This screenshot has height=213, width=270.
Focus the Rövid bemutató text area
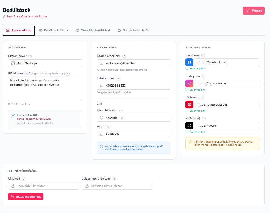(x=45, y=89)
